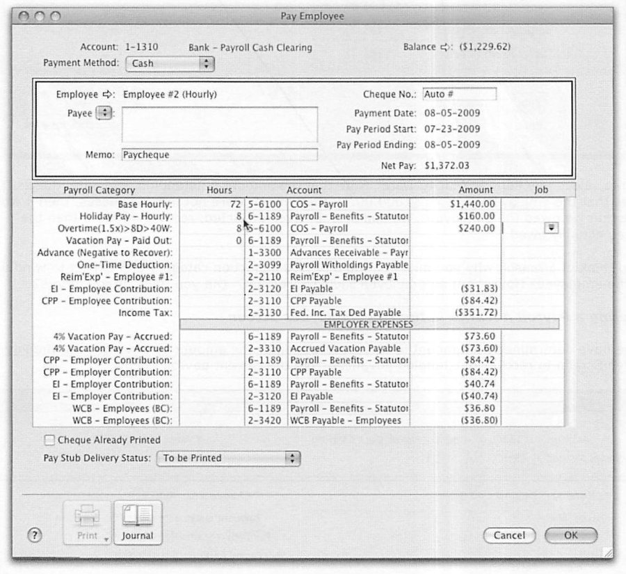Click the Pay Period Start 07-23-2009
The height and width of the screenshot is (574, 626).
pyautogui.click(x=452, y=129)
